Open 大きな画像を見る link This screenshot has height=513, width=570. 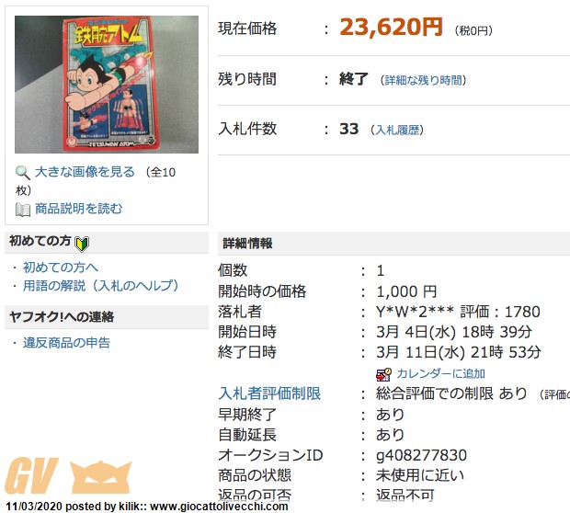(x=85, y=172)
